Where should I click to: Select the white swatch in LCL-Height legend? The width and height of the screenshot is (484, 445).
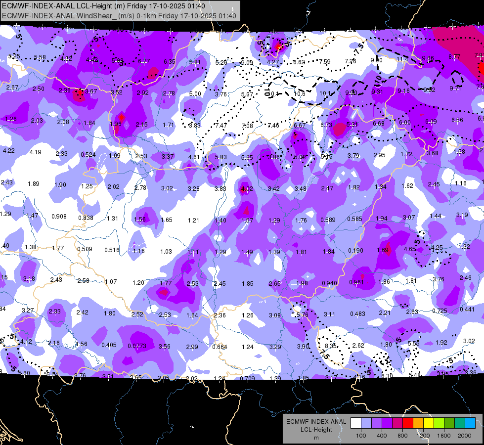pos(356,423)
